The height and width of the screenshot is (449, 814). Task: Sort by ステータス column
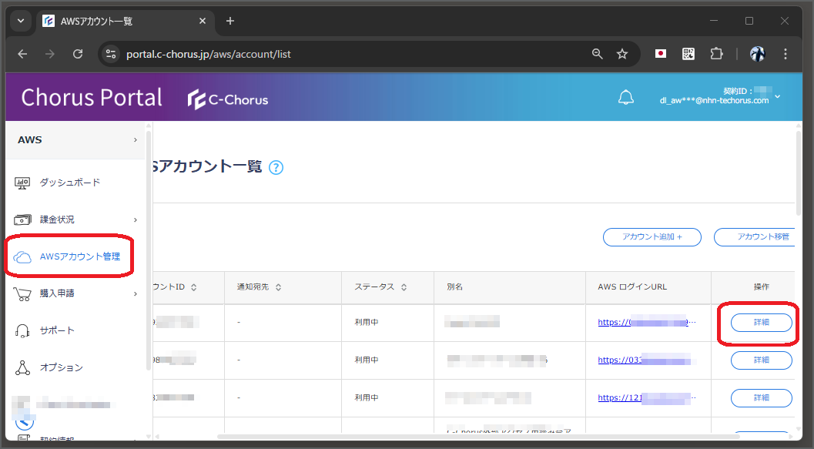[x=404, y=287]
